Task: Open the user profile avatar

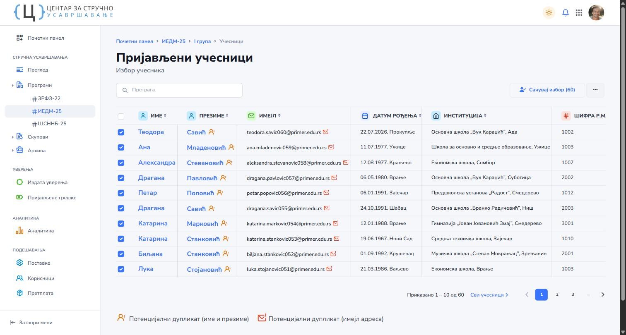Action: [596, 12]
